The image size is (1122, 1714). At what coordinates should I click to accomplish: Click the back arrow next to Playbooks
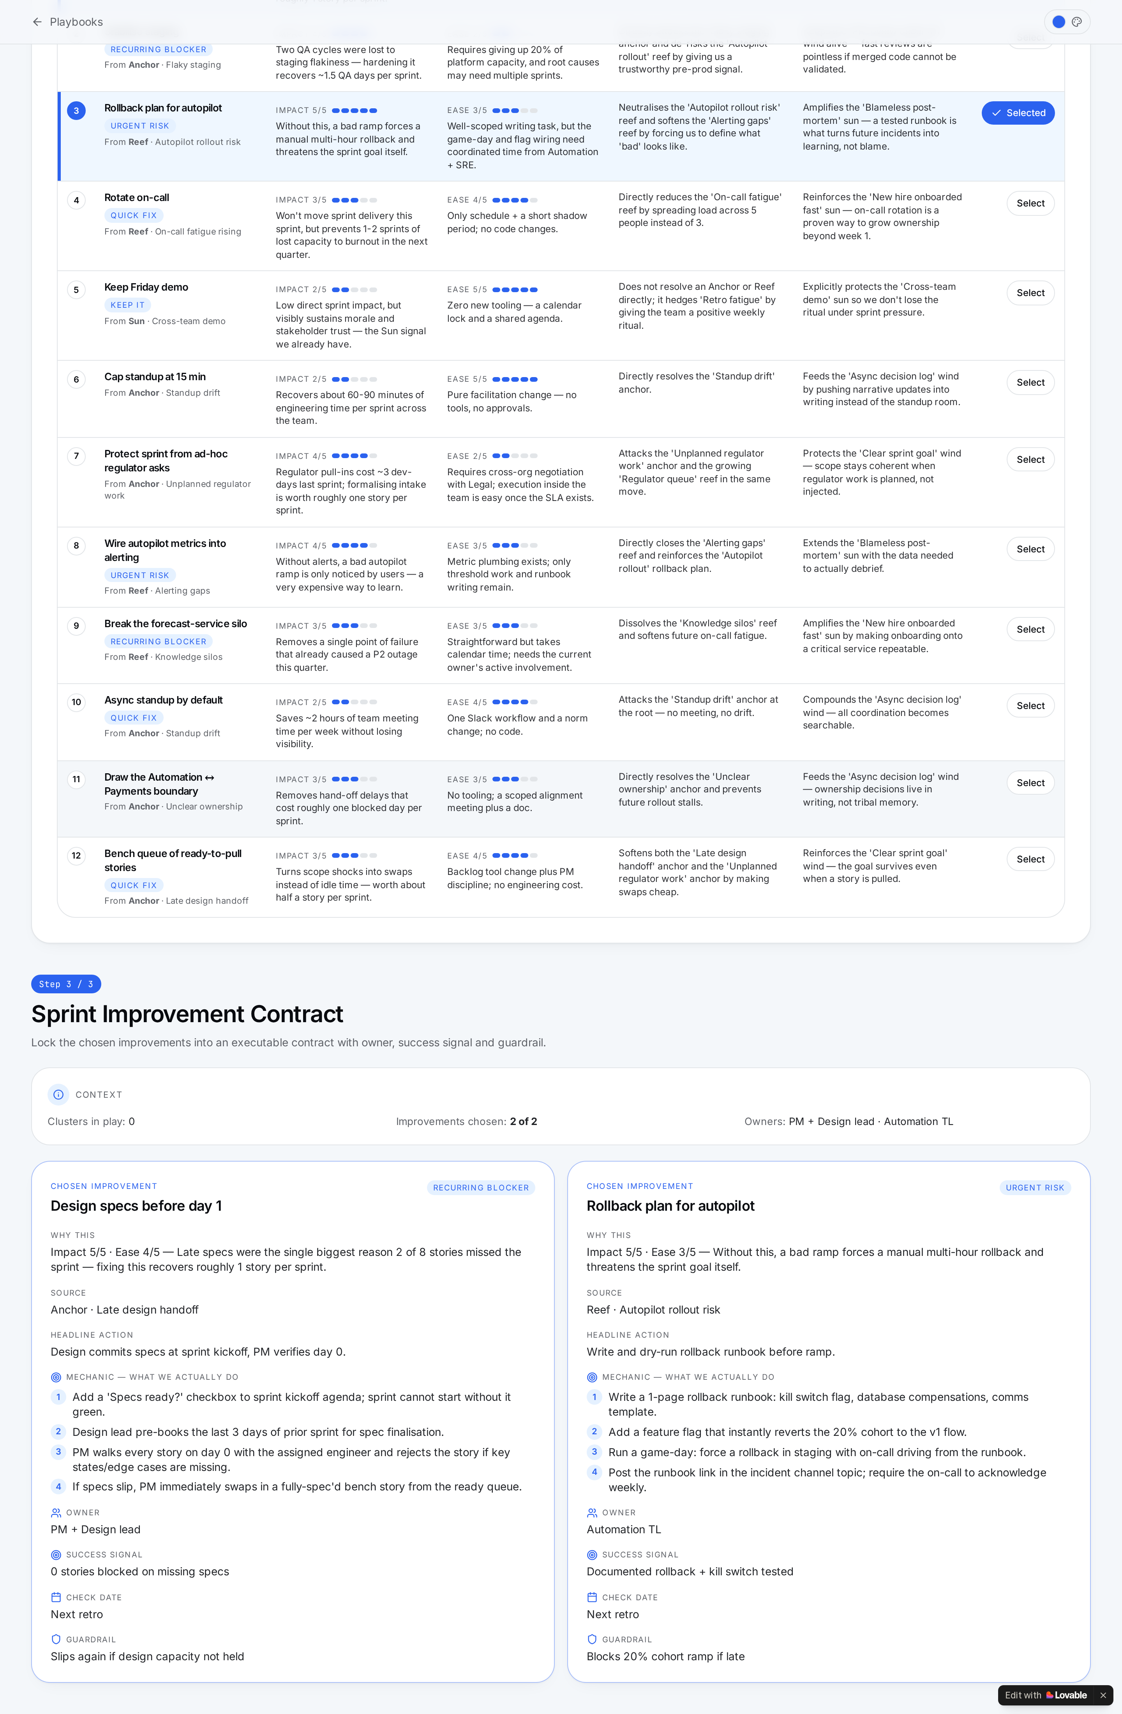tap(37, 21)
